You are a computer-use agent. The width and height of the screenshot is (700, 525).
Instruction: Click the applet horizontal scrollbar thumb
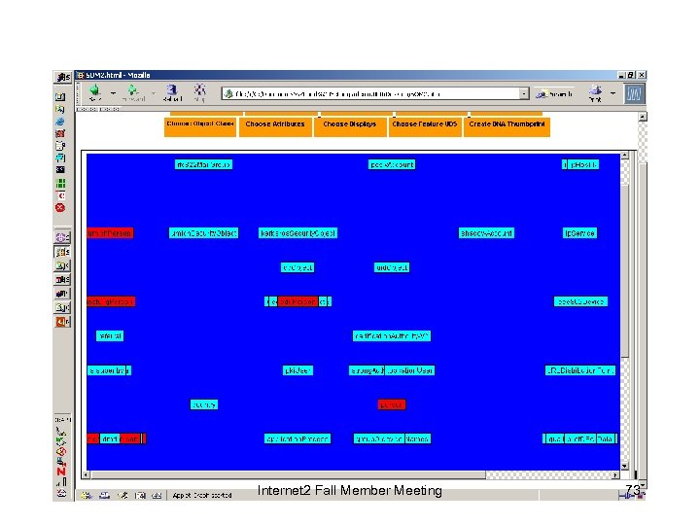[x=288, y=475]
